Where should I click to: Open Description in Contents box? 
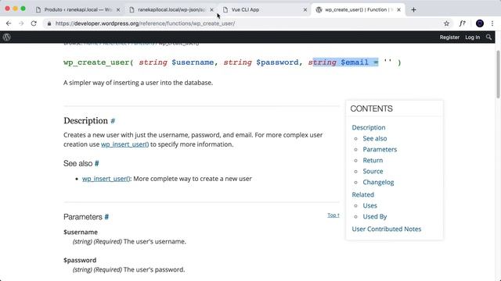(369, 127)
